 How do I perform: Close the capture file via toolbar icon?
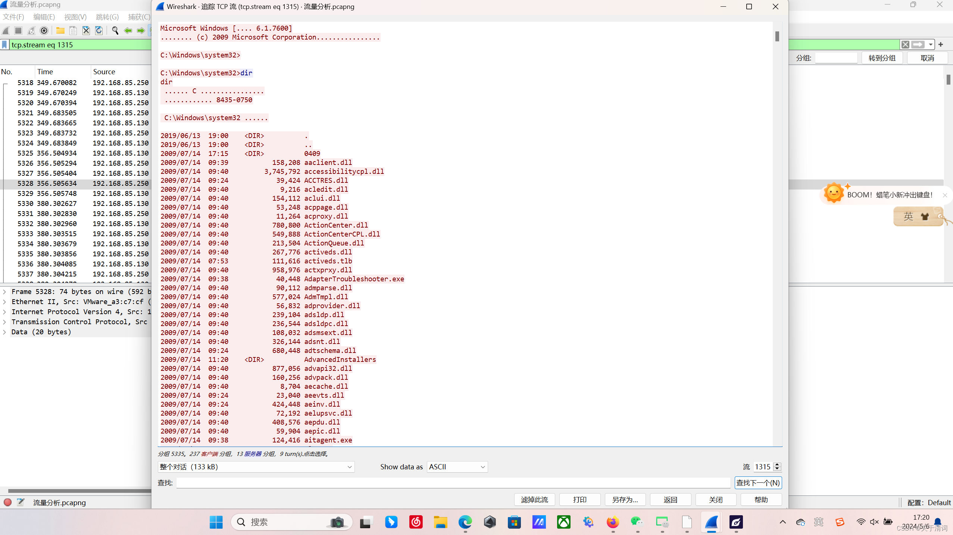tap(86, 31)
